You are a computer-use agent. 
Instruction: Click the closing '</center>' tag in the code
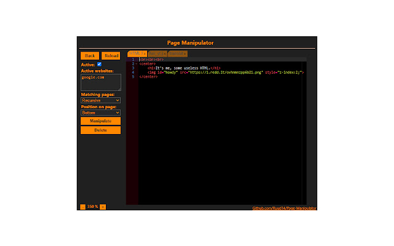(x=148, y=76)
